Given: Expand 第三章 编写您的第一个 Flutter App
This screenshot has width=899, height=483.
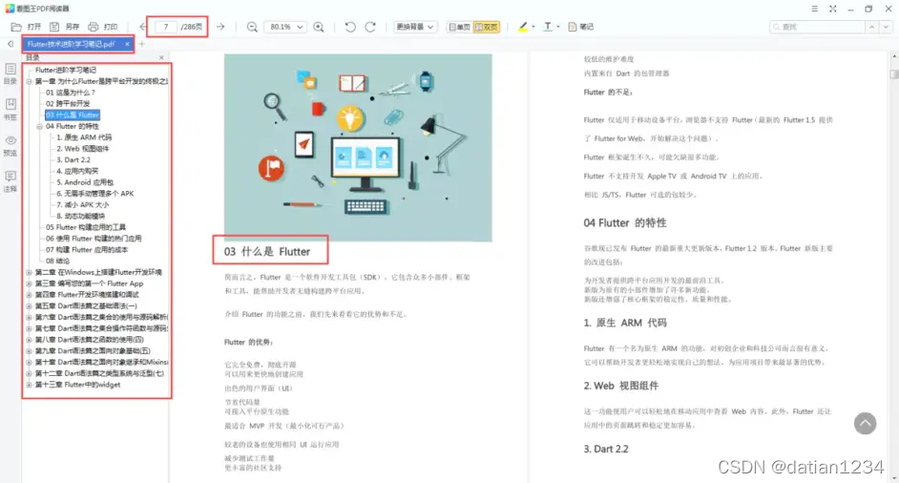Looking at the screenshot, I should pos(29,283).
